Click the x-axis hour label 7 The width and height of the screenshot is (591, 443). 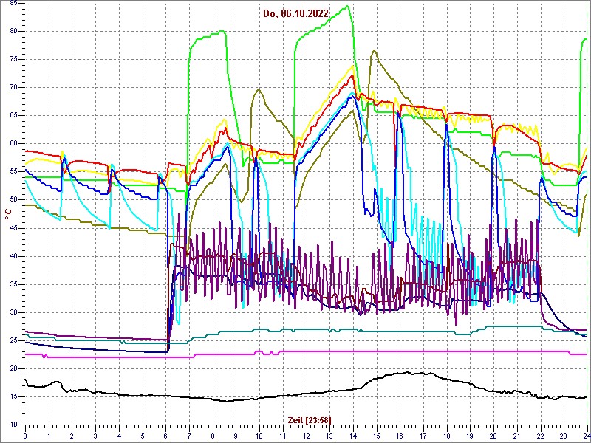pyautogui.click(x=189, y=436)
